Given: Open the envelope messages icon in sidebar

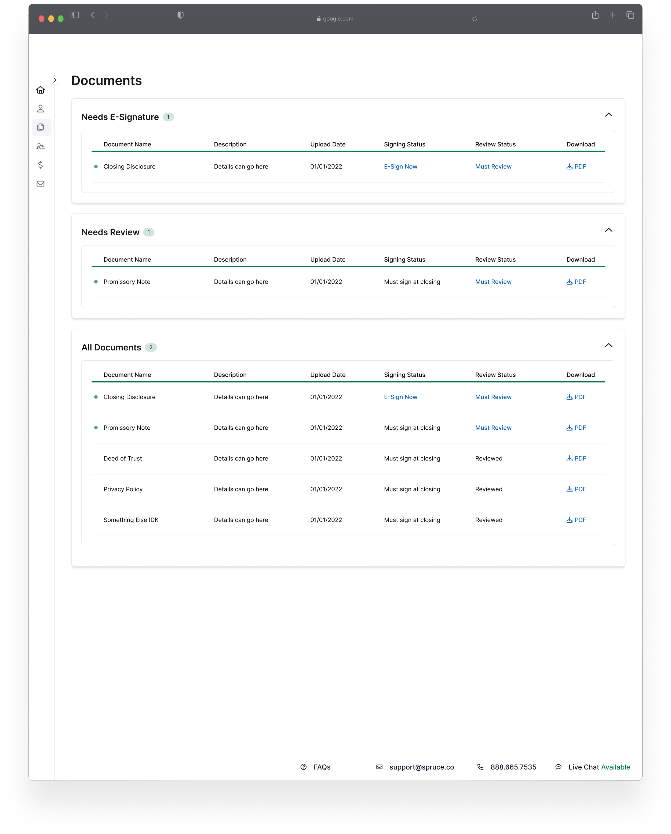Looking at the screenshot, I should tap(41, 184).
